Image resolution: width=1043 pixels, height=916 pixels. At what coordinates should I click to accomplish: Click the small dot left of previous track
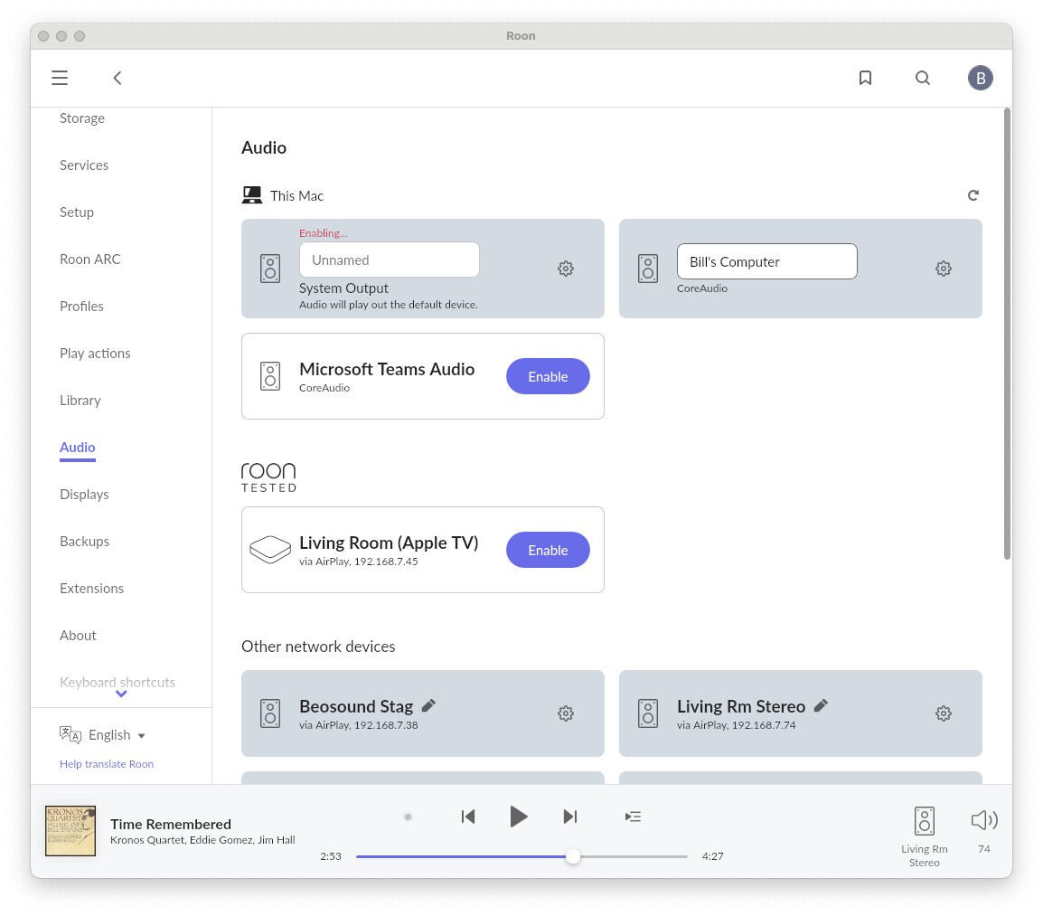click(408, 817)
